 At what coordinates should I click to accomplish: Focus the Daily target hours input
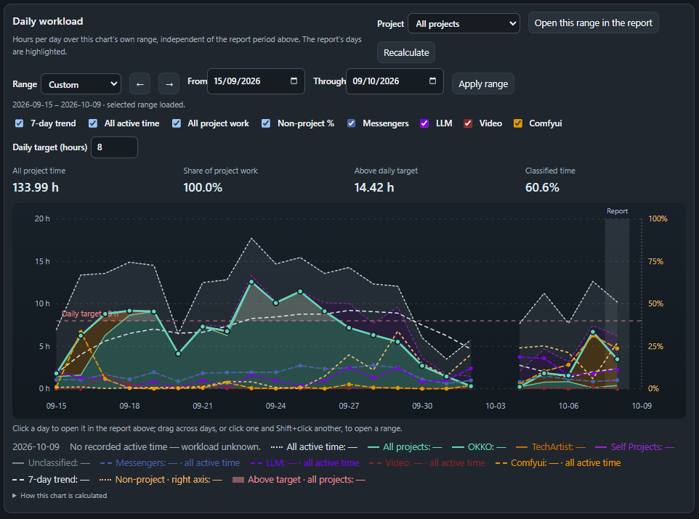[115, 147]
